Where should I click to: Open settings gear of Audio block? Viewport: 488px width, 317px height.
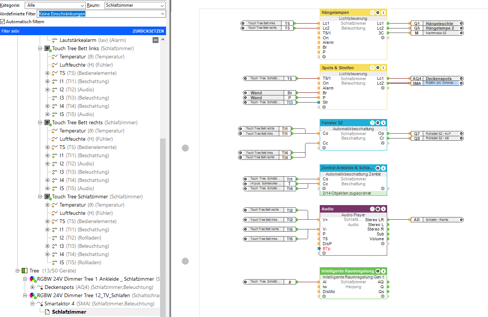pos(378,209)
